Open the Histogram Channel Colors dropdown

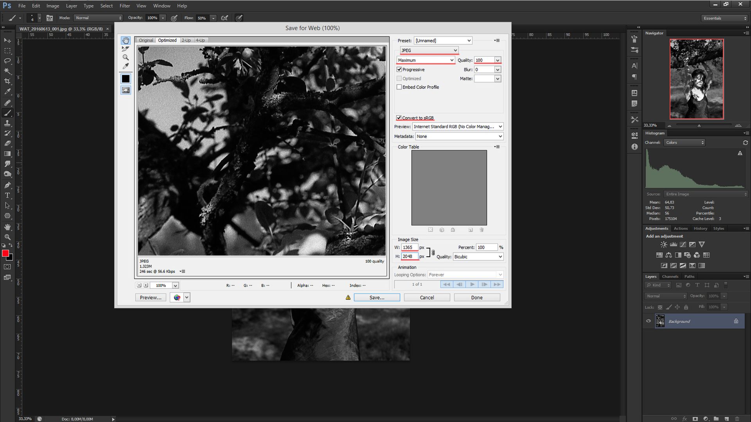[685, 143]
